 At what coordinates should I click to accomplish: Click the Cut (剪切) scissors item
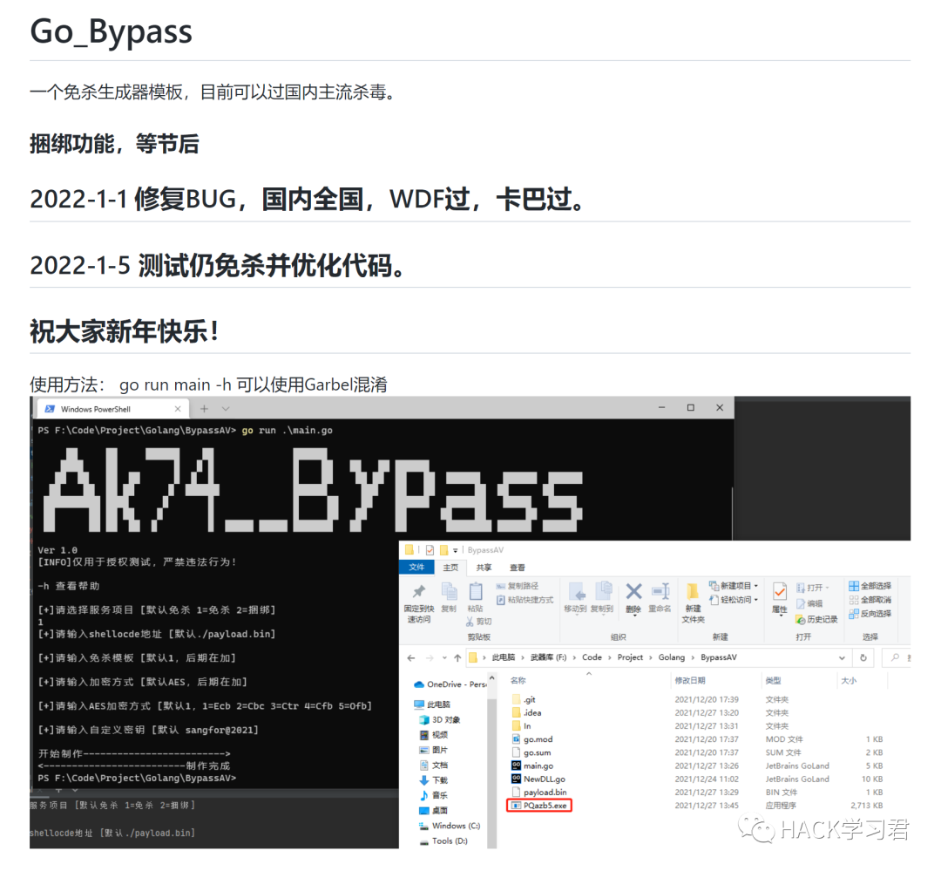pyautogui.click(x=479, y=622)
